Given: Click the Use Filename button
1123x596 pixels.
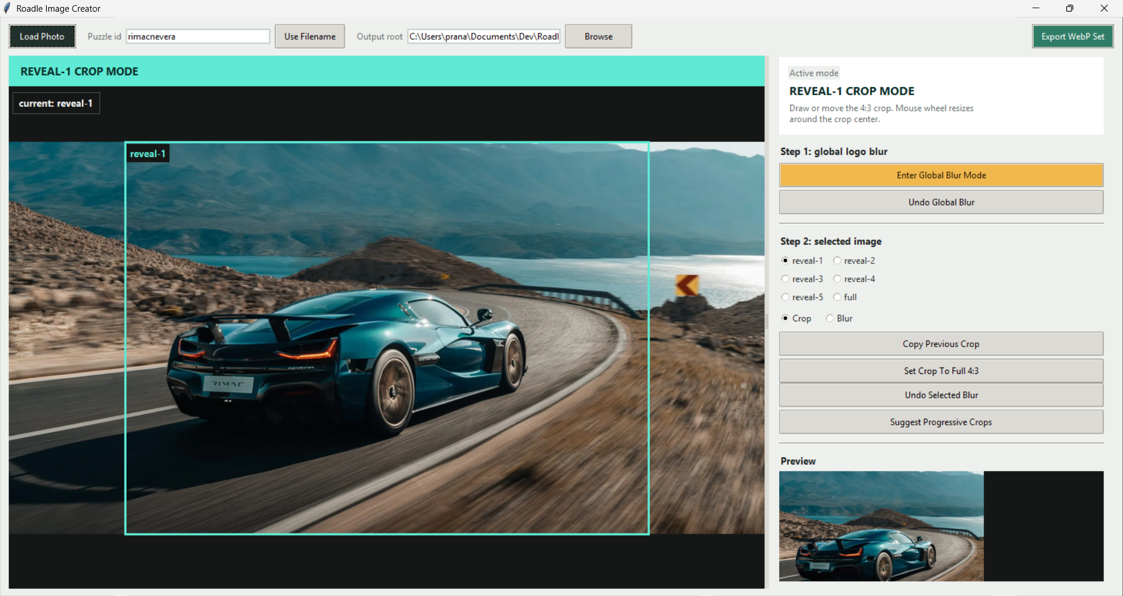Looking at the screenshot, I should coord(310,36).
